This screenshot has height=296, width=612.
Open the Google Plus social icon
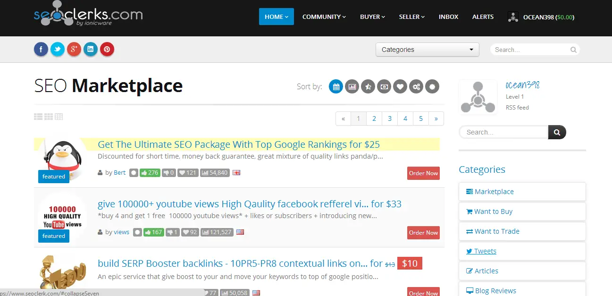coord(74,49)
